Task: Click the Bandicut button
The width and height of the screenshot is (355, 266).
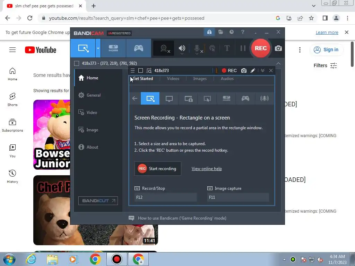Action: [98, 201]
